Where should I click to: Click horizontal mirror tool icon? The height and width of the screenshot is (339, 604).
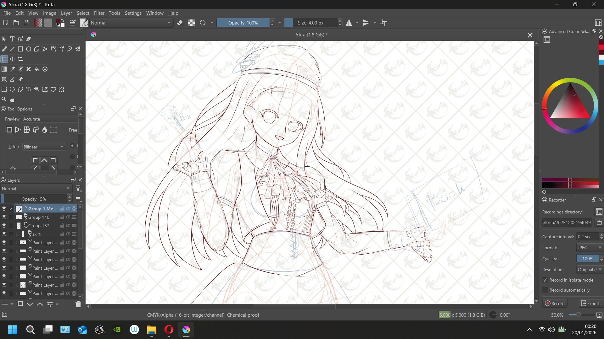[349, 23]
